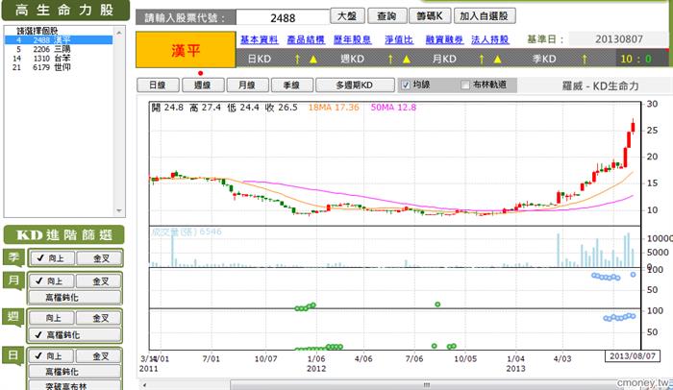The width and height of the screenshot is (673, 390).
Task: Click the yellow triangle next to 月KD
Action: (x=497, y=60)
